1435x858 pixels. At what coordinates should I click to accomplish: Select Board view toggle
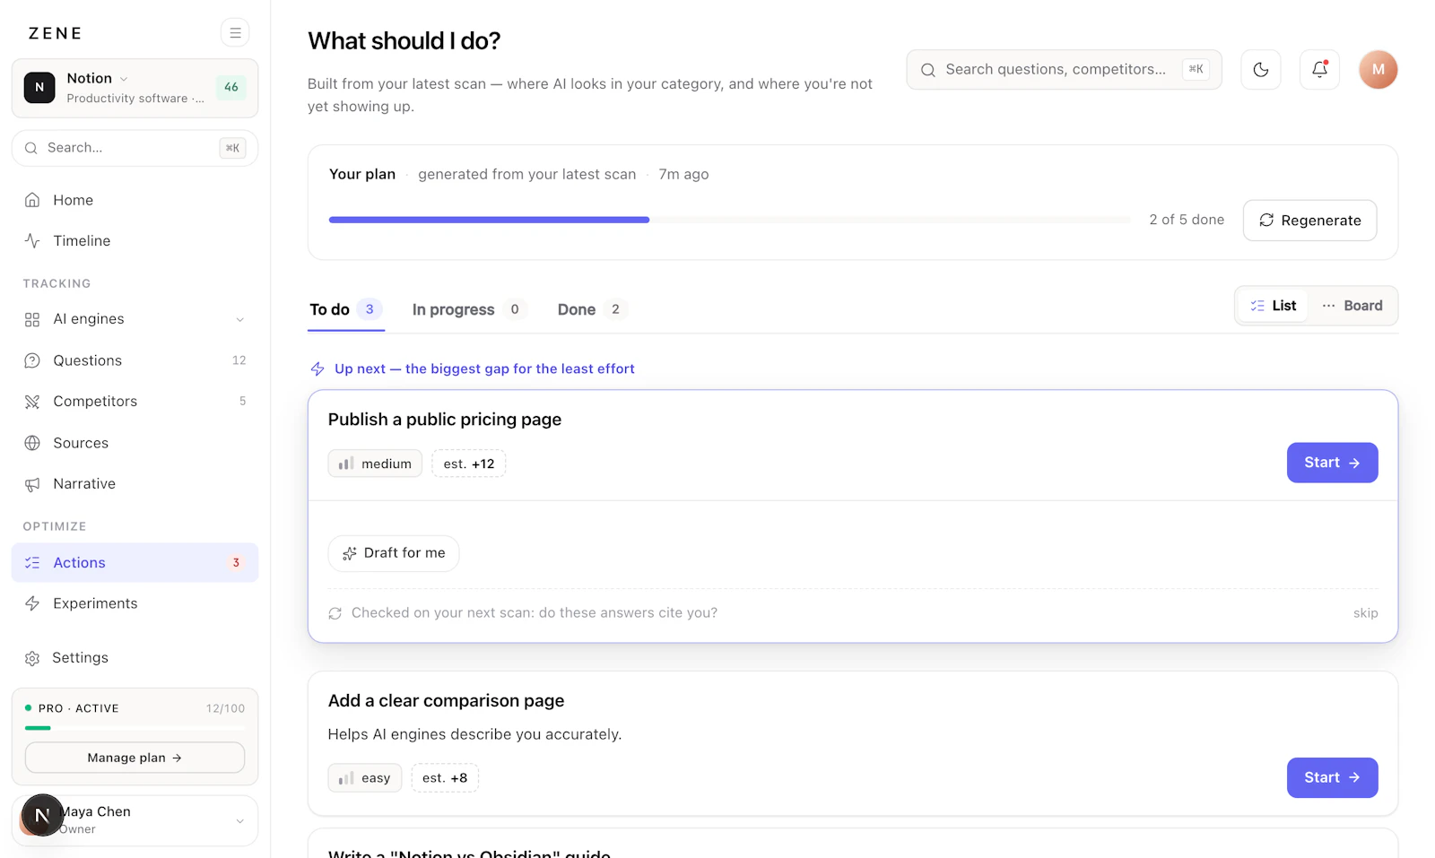point(1352,306)
